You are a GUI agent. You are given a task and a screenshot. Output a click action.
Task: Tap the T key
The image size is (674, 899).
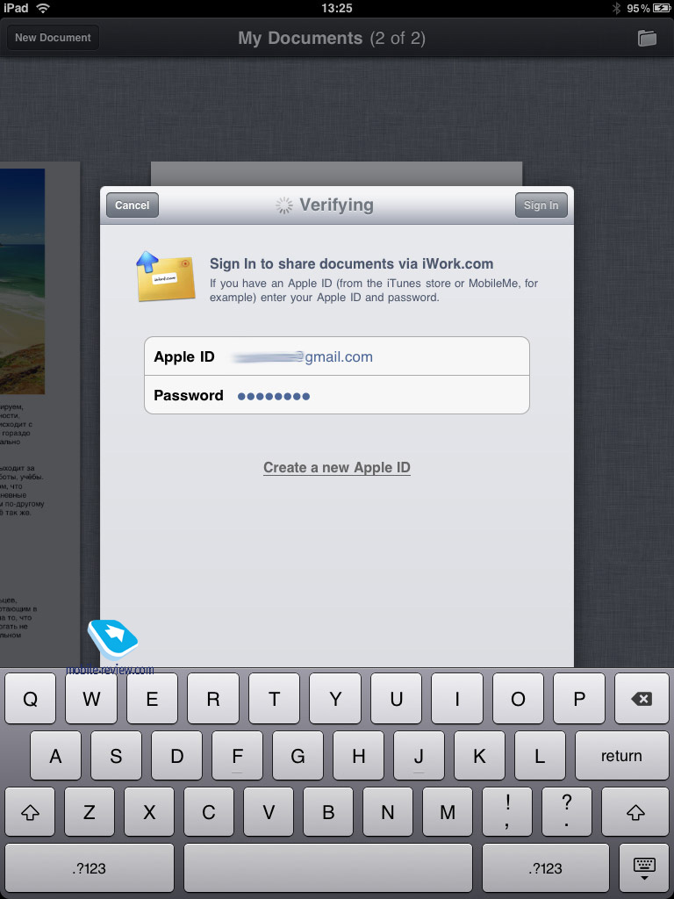click(274, 698)
